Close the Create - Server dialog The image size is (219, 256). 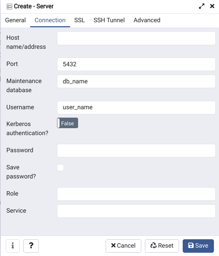click(212, 6)
